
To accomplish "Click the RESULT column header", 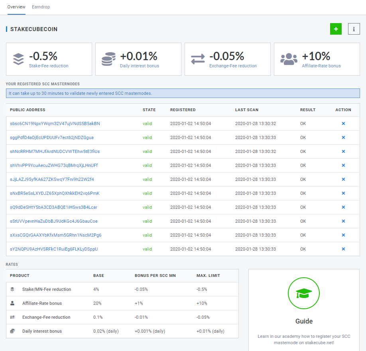I will point(308,110).
